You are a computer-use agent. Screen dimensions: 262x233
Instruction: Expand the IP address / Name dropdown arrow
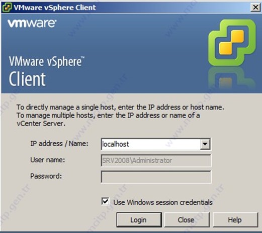(x=205, y=144)
